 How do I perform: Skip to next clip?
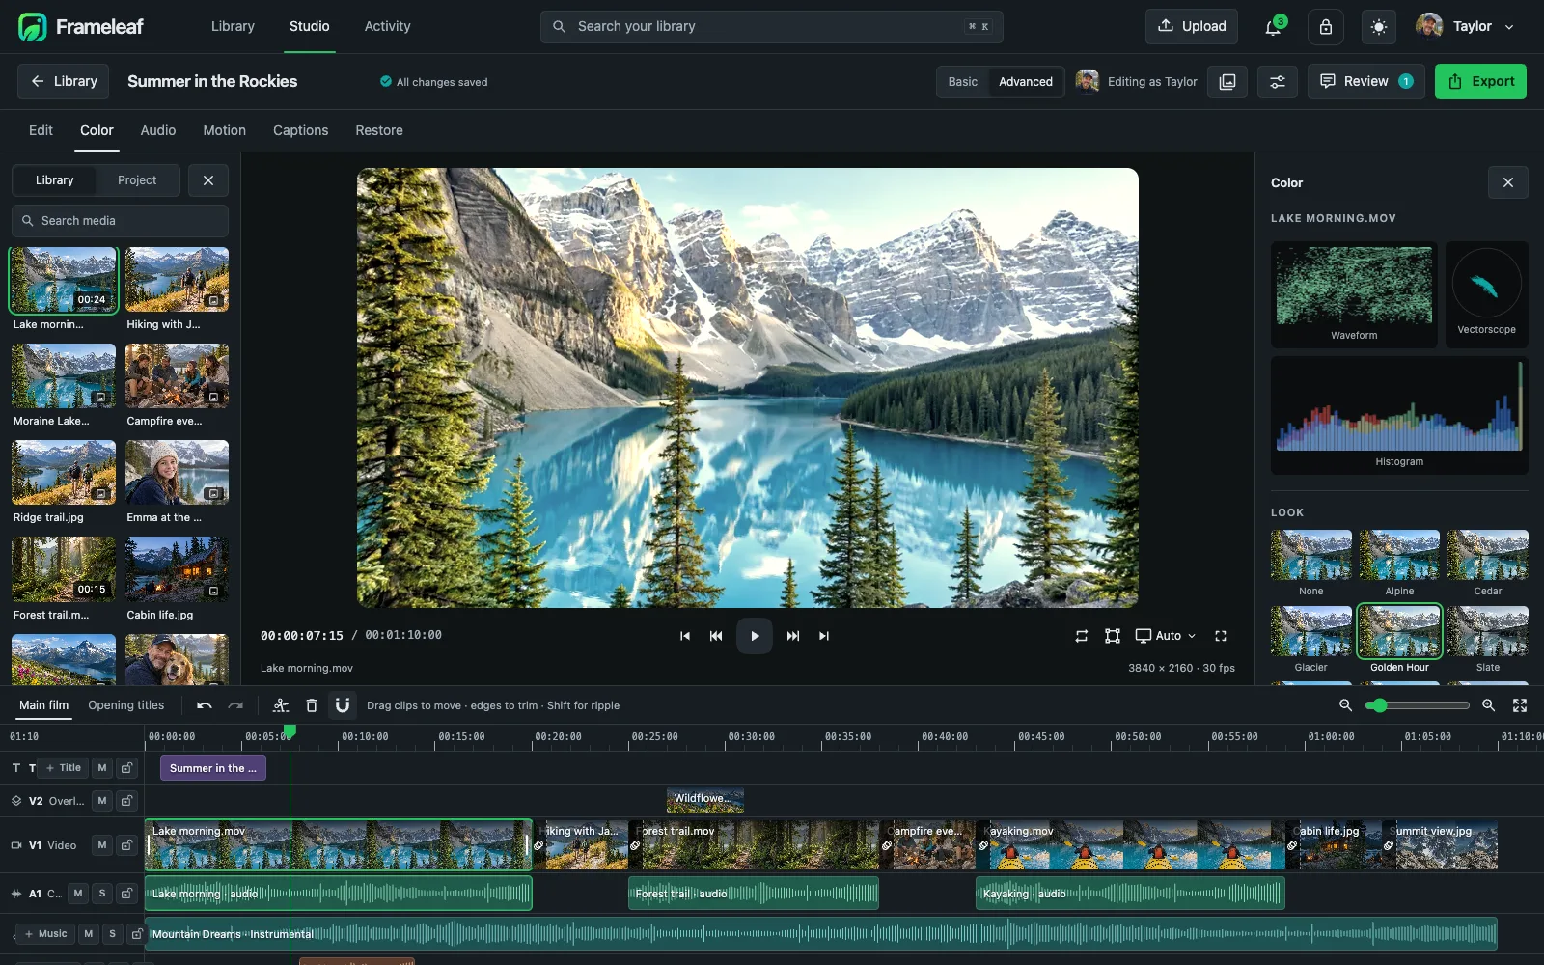click(793, 636)
